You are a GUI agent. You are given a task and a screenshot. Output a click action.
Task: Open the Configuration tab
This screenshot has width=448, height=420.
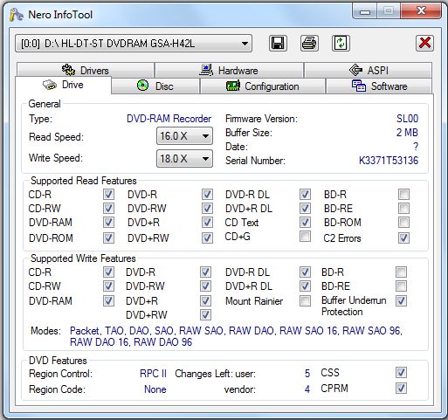click(x=263, y=86)
